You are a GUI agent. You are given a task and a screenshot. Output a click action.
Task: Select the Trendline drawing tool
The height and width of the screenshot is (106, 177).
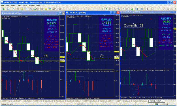[x=164, y=9]
